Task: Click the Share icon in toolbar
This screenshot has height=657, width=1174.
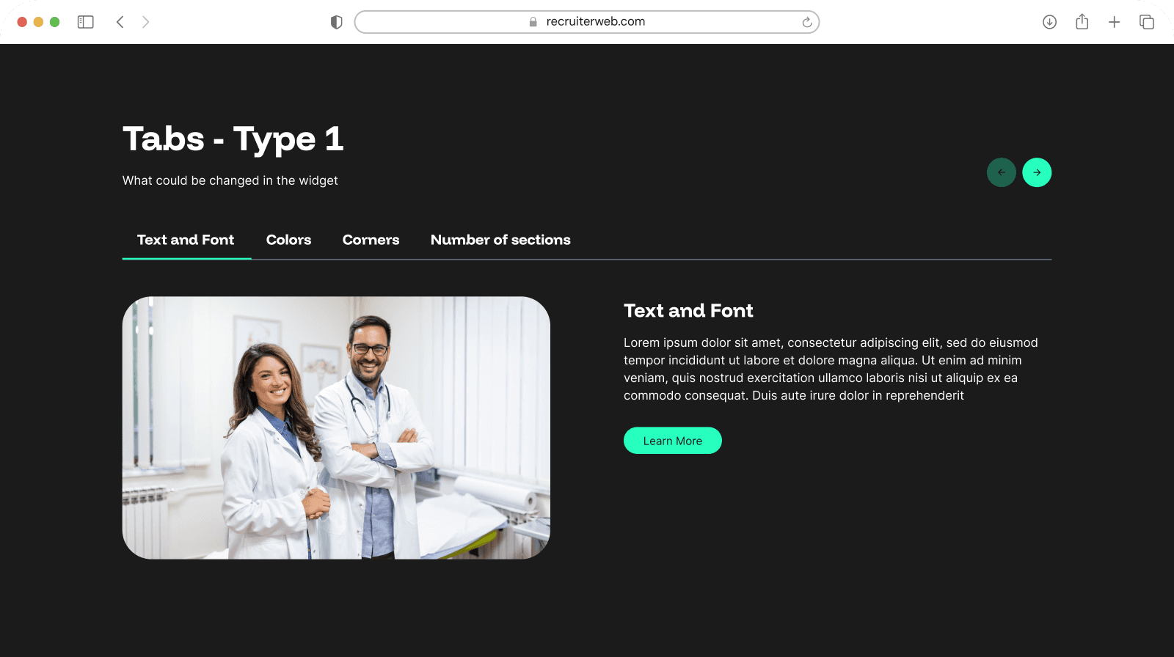Action: click(1082, 22)
